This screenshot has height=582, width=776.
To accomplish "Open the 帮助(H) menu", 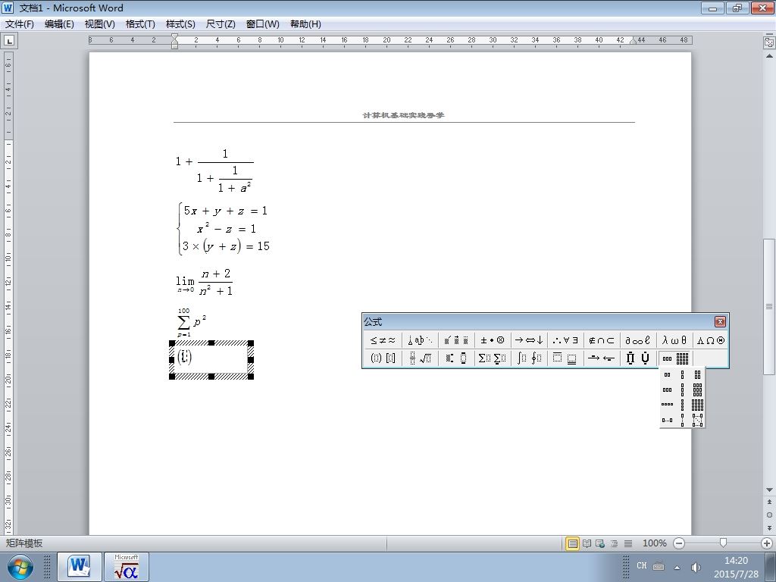I will [305, 23].
